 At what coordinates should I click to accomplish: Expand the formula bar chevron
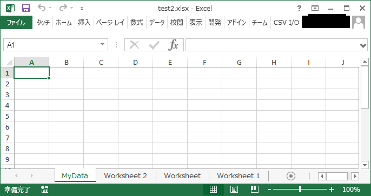point(363,45)
